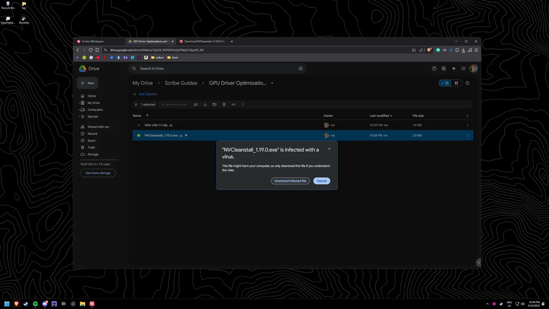
Task: Open Drive settings gear icon
Action: click(444, 69)
